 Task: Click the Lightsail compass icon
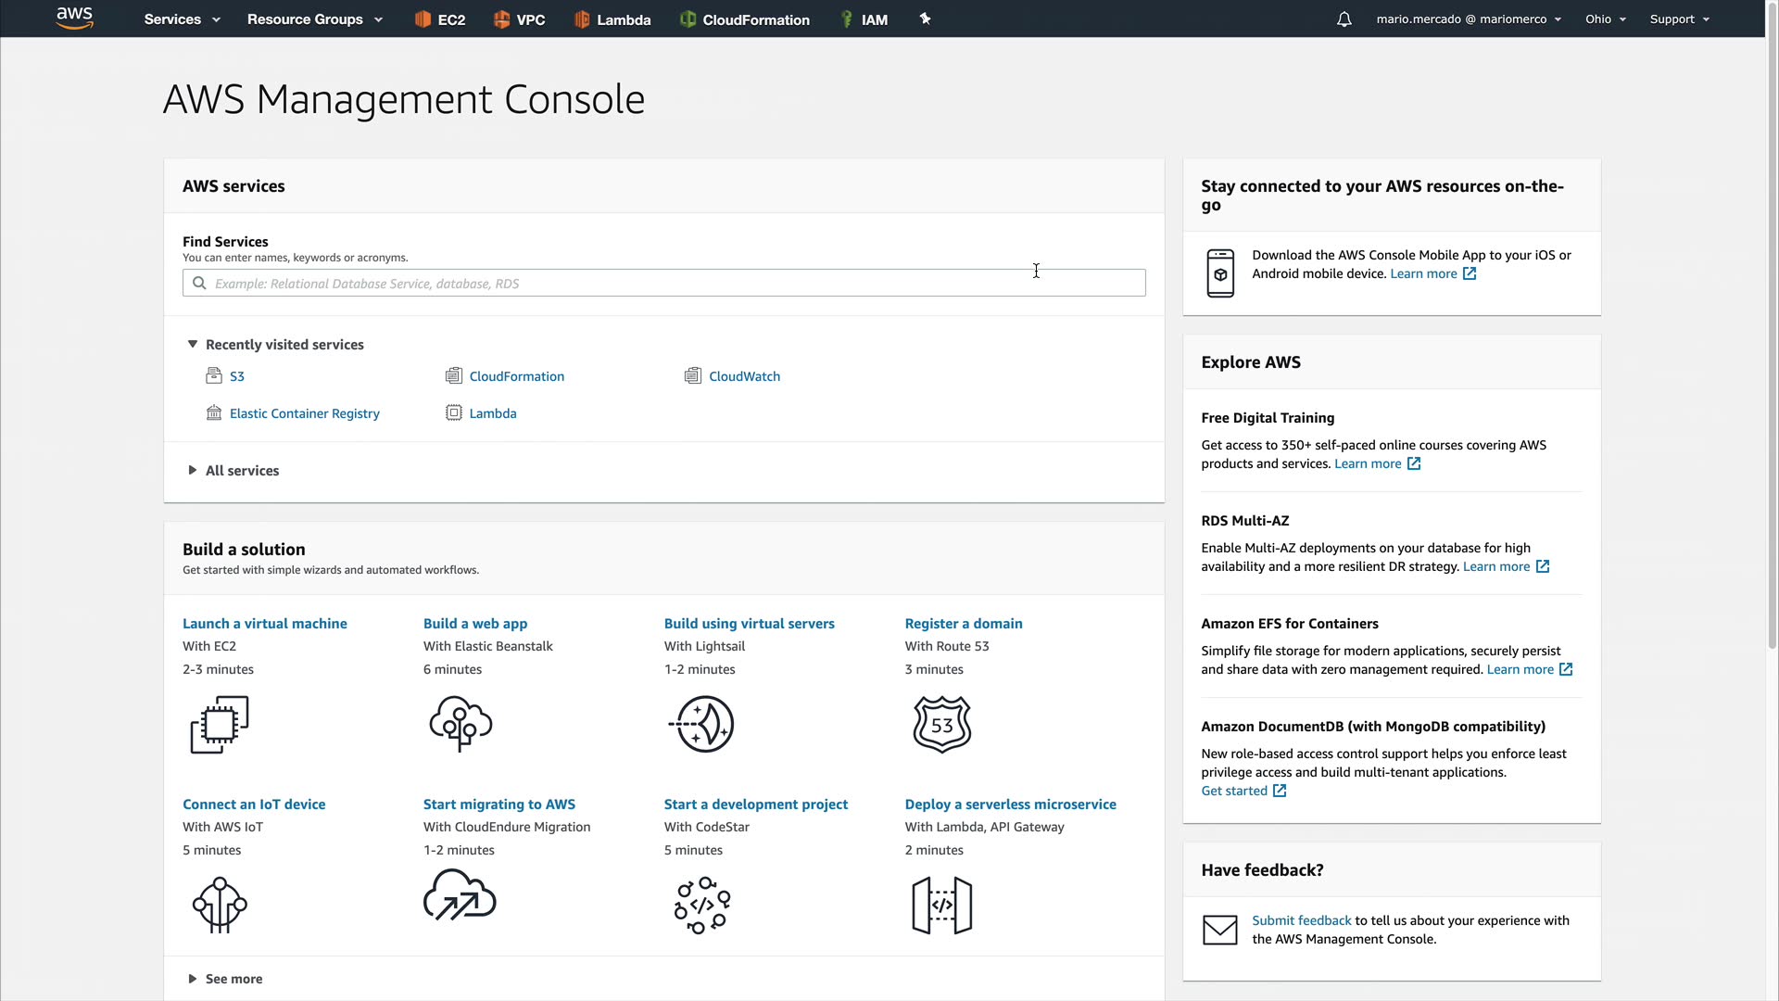(x=702, y=724)
